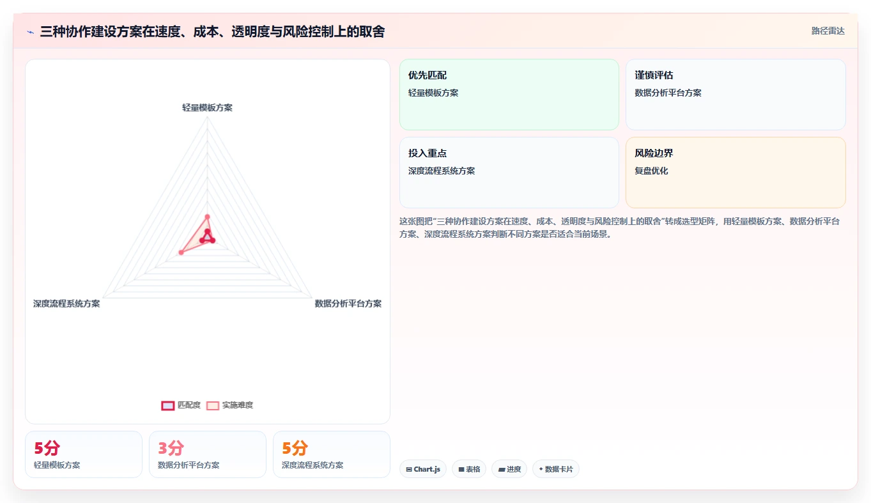Click the 路径雷达 label at top right

click(828, 31)
